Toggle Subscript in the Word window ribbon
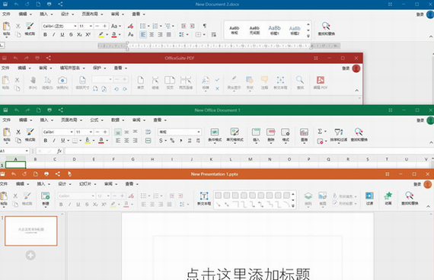 tap(79, 34)
